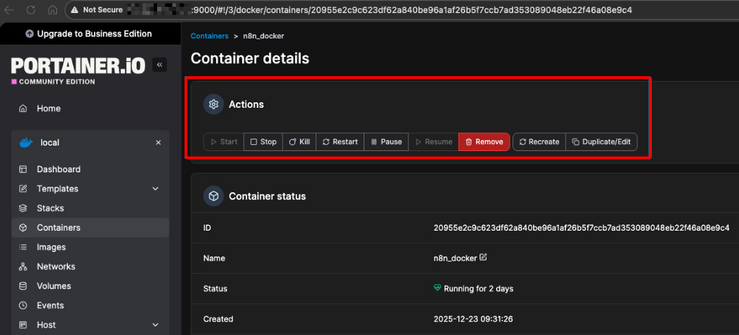Click the browser back arrow
739x335 pixels.
(x=9, y=10)
